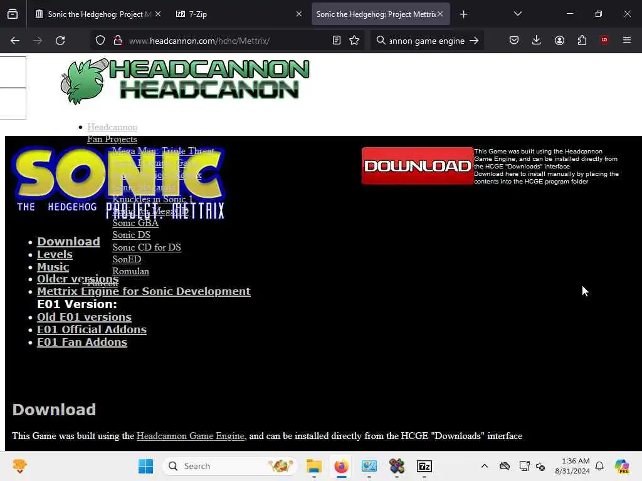
Task: Open File Explorer from the taskbar
Action: [314, 466]
